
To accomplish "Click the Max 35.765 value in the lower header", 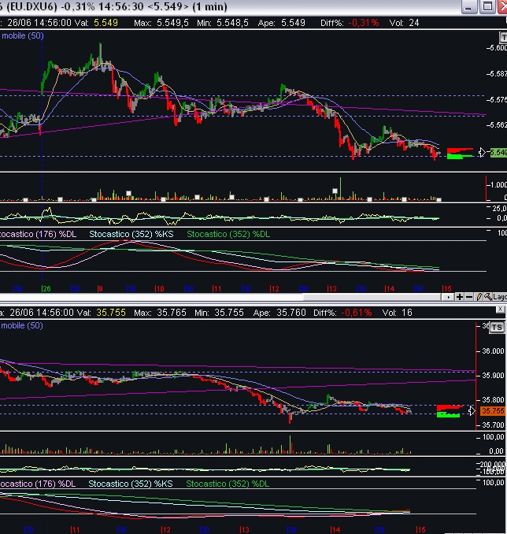I will 172,313.
